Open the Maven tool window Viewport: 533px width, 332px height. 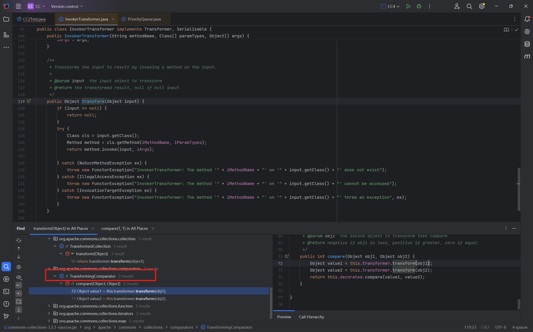tap(527, 56)
